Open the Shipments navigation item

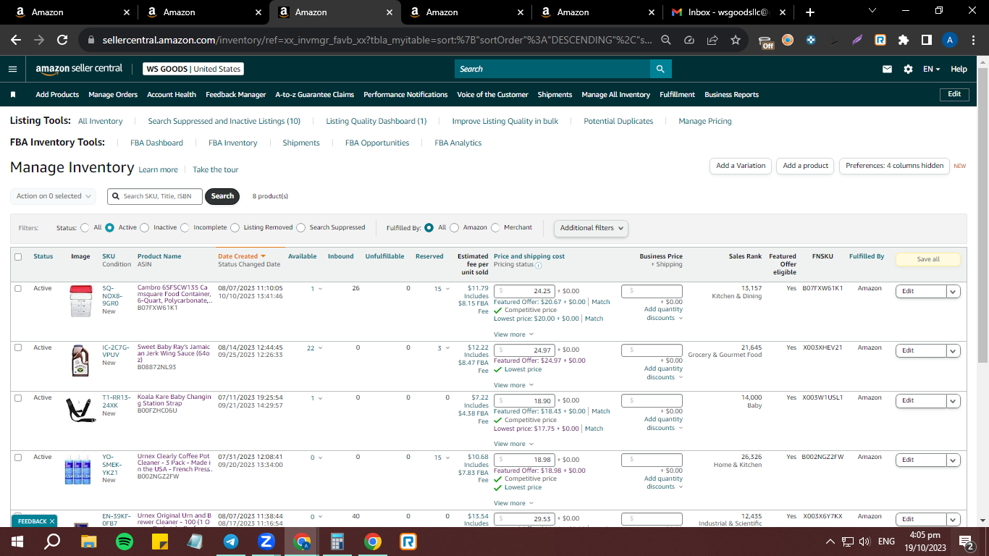(x=555, y=95)
